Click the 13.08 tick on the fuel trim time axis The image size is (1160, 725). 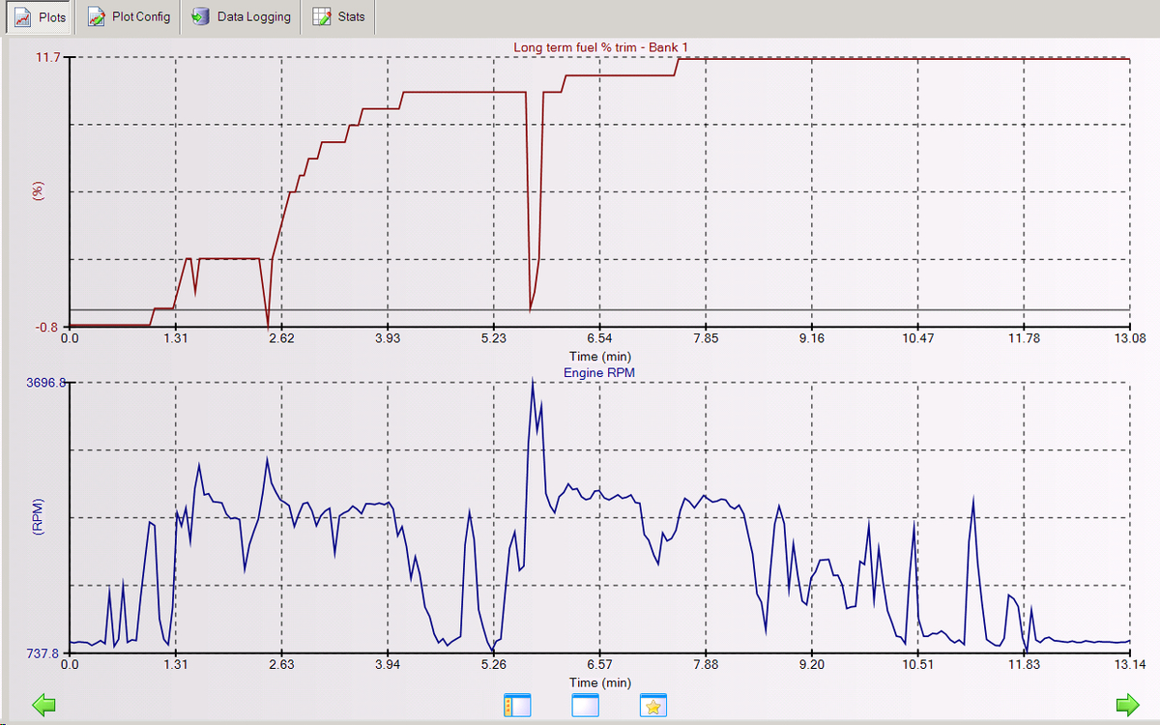1129,338
